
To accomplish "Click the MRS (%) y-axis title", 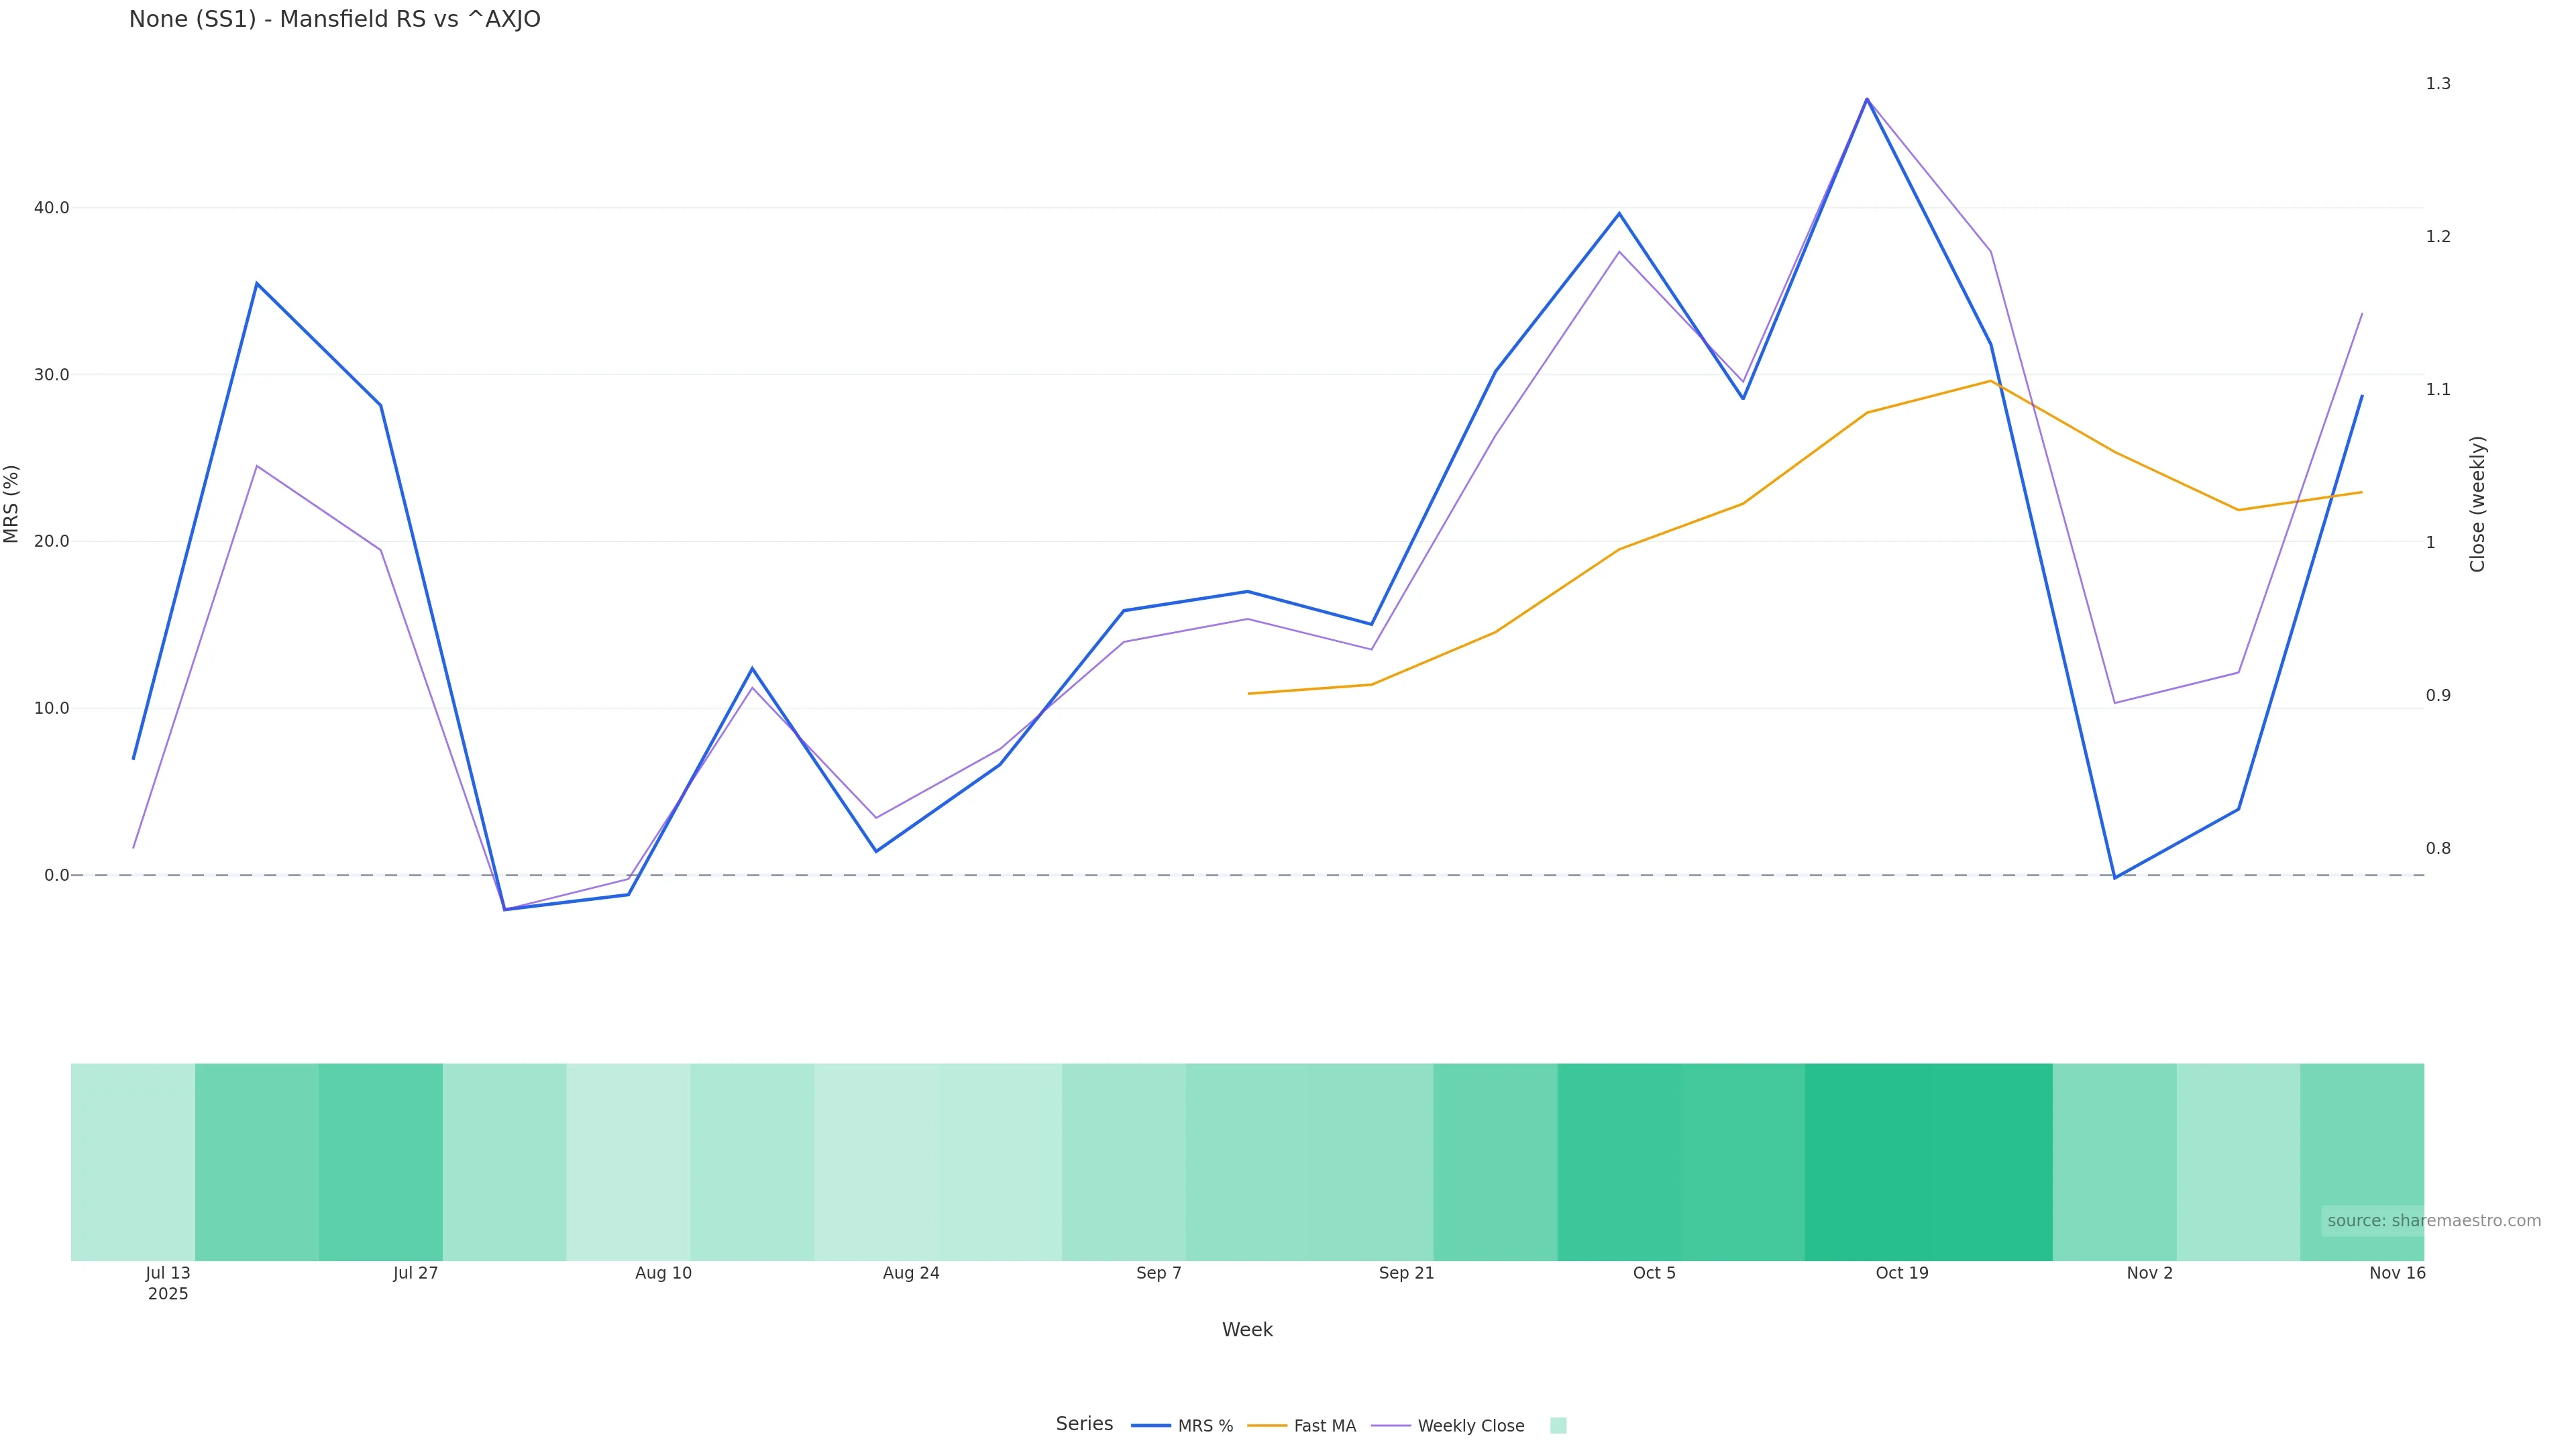I will (x=12, y=504).
